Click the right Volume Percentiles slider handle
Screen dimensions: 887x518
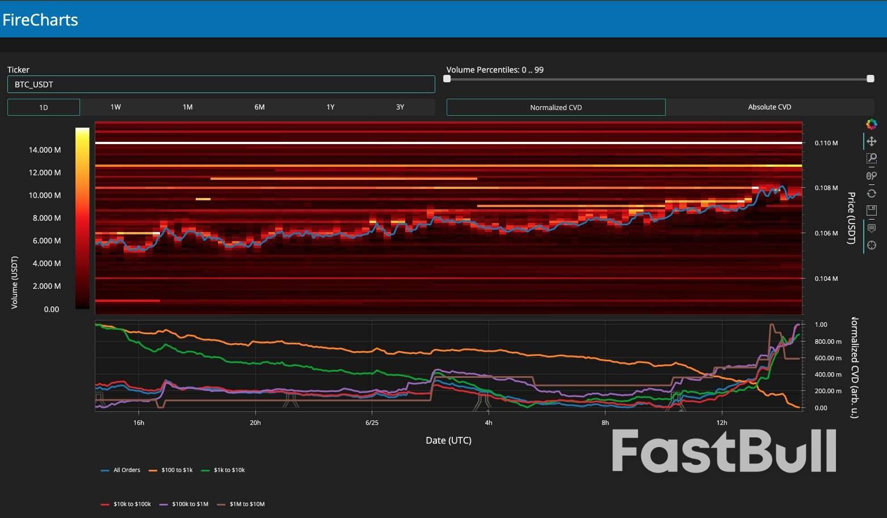pyautogui.click(x=870, y=79)
